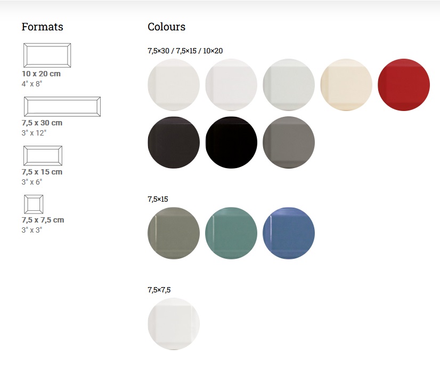The height and width of the screenshot is (365, 440).
Task: Select the red colour swatch
Action: (404, 85)
